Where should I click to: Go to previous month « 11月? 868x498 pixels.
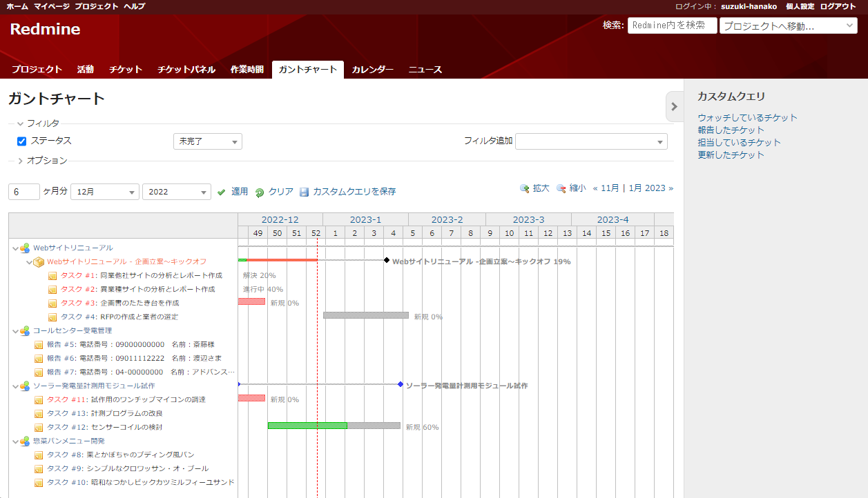606,188
